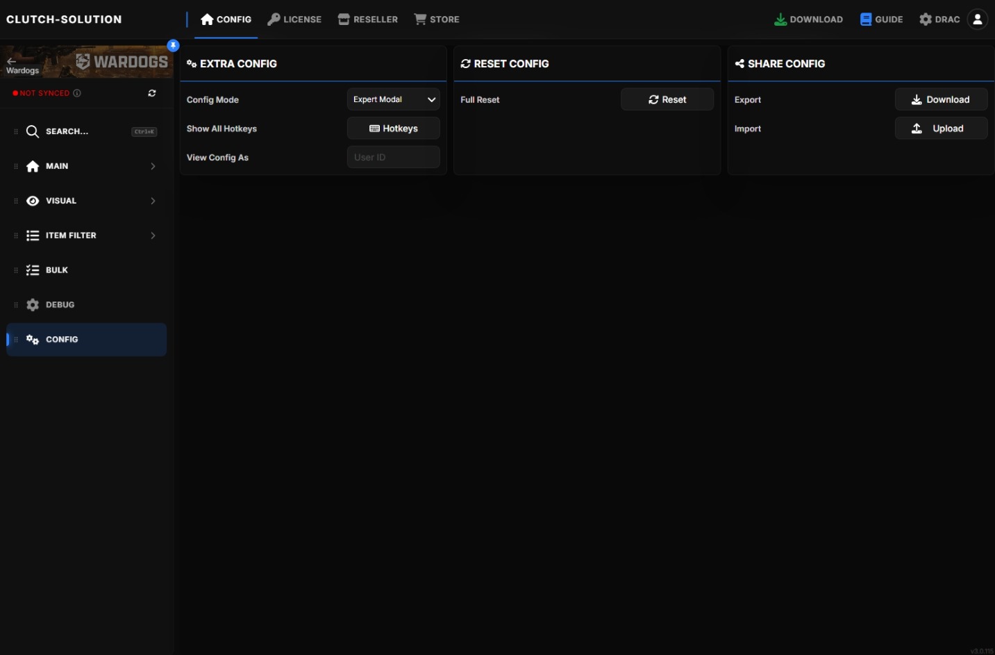Click the Ctrl+K shortcut badge

coord(144,131)
